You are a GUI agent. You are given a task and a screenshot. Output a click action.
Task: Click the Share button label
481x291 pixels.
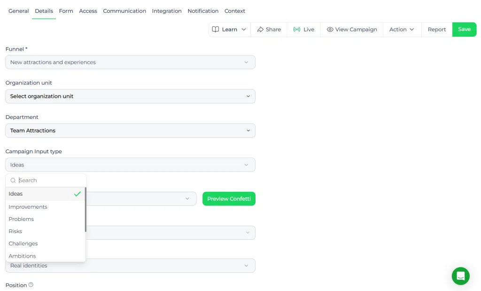pyautogui.click(x=273, y=30)
